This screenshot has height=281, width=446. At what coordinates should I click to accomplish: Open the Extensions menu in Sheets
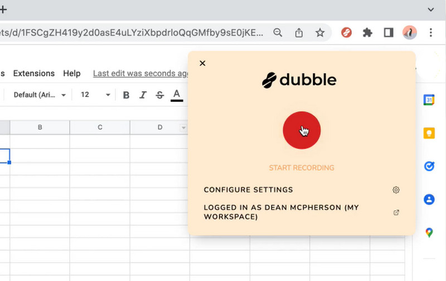[34, 73]
